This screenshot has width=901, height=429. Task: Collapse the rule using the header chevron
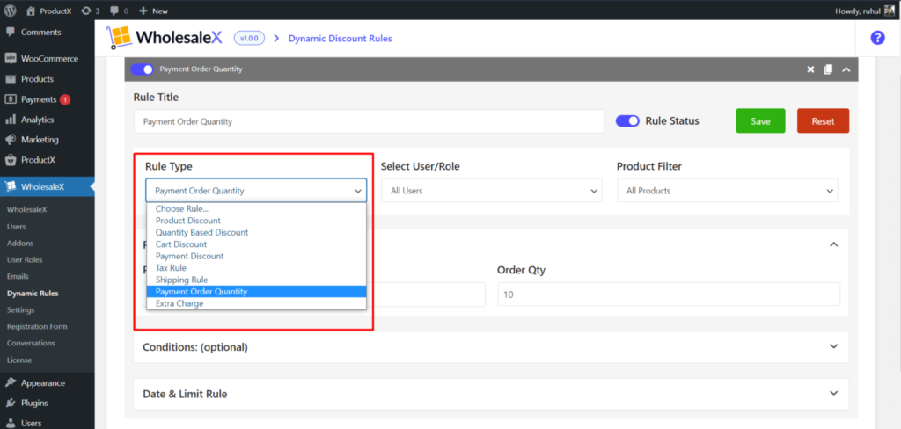pyautogui.click(x=846, y=69)
